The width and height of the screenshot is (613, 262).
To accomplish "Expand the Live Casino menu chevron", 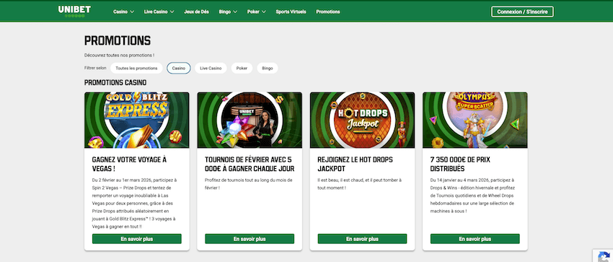I will [x=172, y=12].
